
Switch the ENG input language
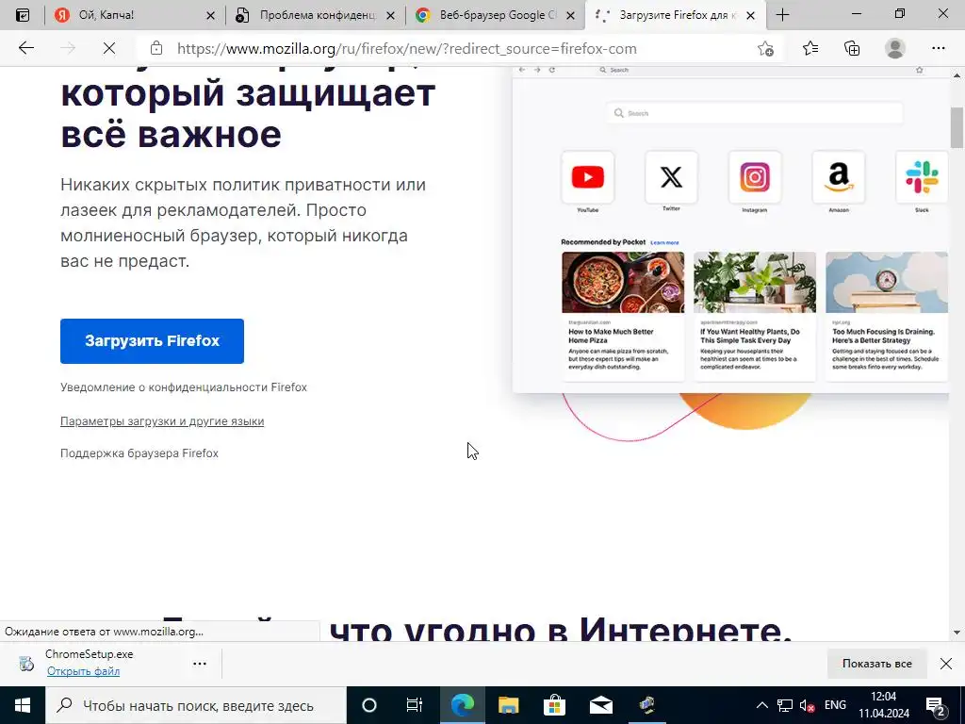pyautogui.click(x=835, y=705)
